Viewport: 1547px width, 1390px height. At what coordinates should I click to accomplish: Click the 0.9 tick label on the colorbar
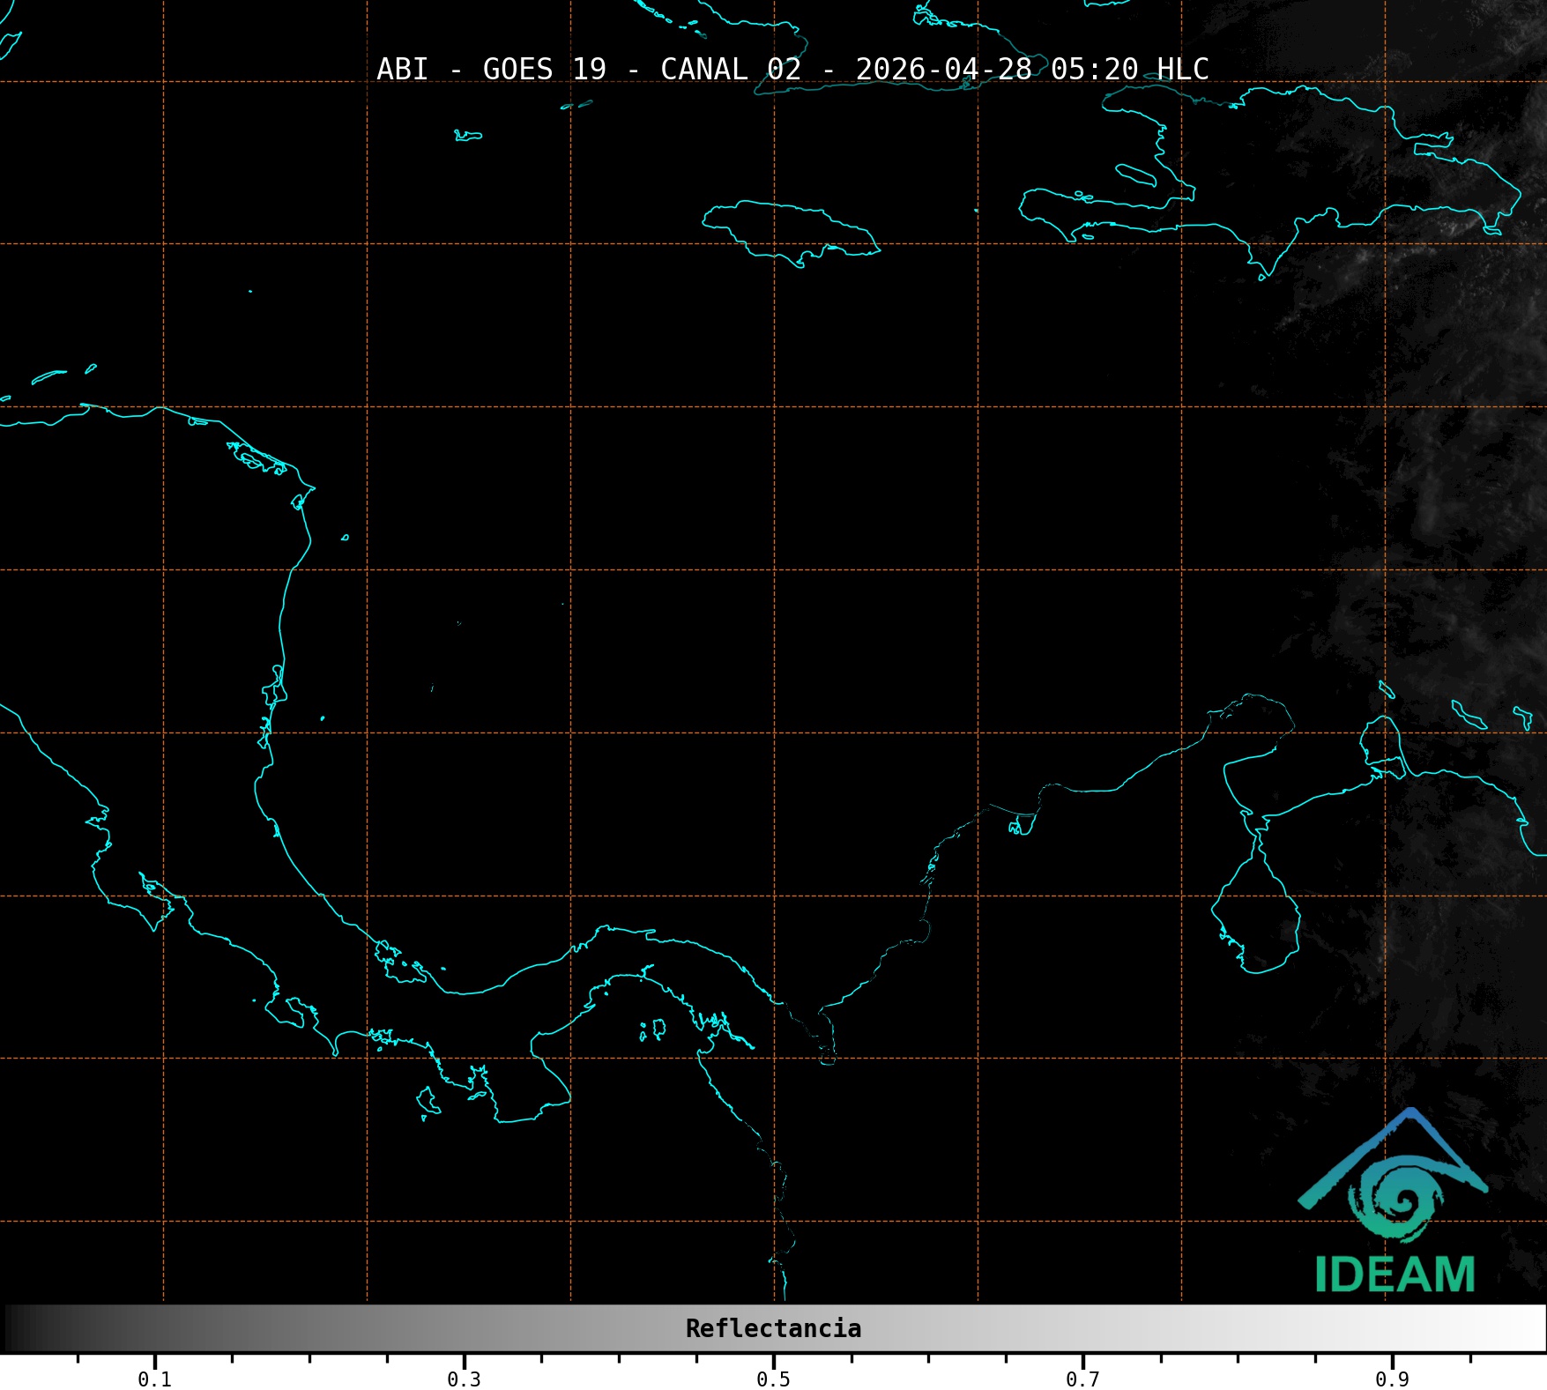1392,1379
